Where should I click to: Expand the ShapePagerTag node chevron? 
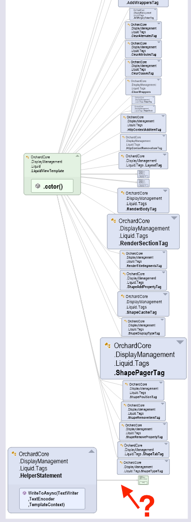(x=180, y=342)
